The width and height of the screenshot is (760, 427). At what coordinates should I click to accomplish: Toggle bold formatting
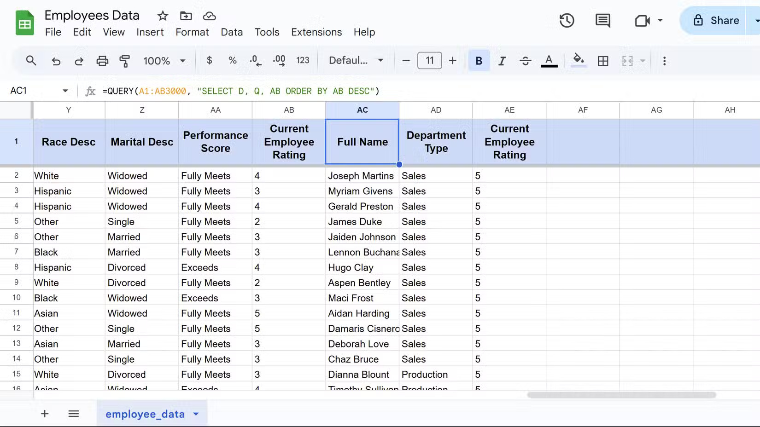[x=479, y=60]
